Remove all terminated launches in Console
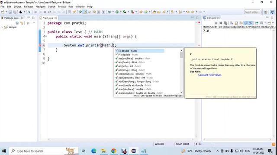 tap(225, 23)
